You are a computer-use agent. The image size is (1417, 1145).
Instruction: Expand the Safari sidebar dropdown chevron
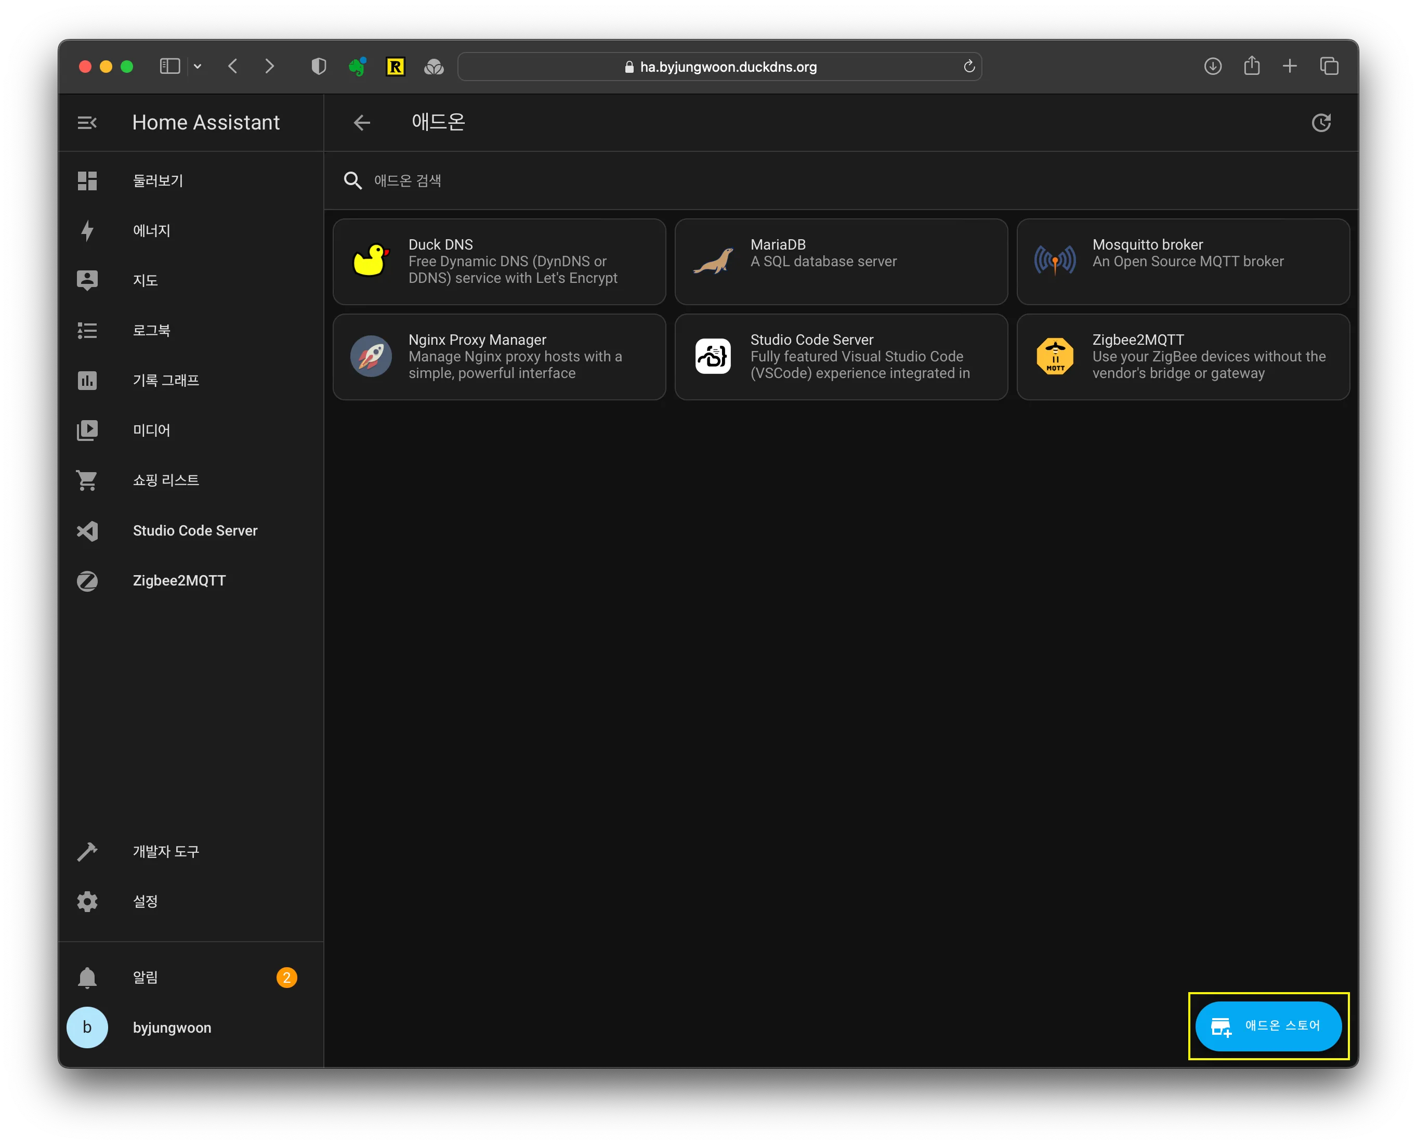(197, 66)
